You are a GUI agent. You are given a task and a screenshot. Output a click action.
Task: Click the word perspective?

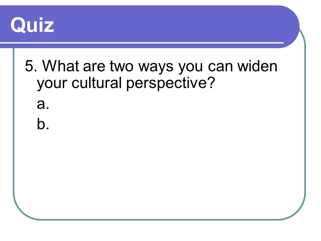tap(171, 84)
